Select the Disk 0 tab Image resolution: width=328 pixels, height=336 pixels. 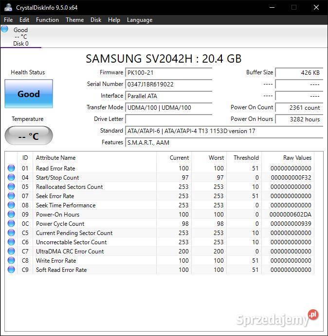[x=21, y=36]
